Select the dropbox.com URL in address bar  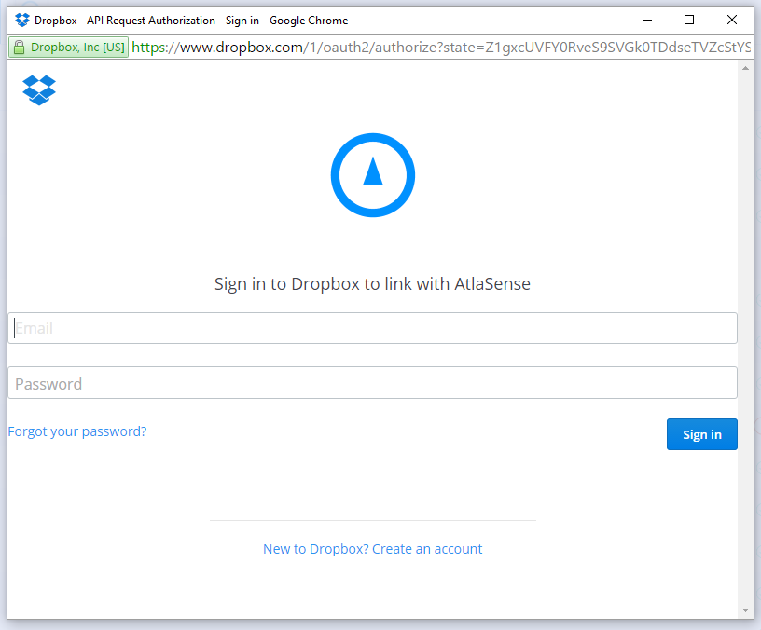441,48
